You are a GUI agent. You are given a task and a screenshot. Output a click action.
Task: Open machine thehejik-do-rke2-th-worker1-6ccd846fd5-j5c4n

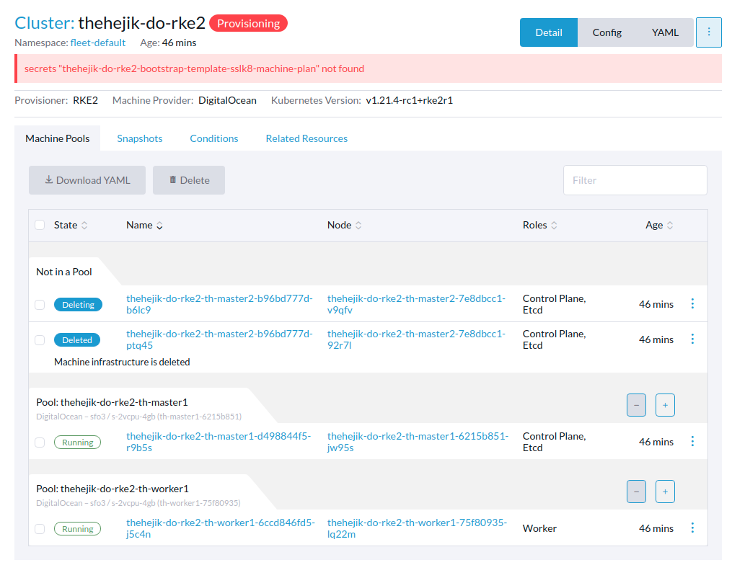point(221,528)
